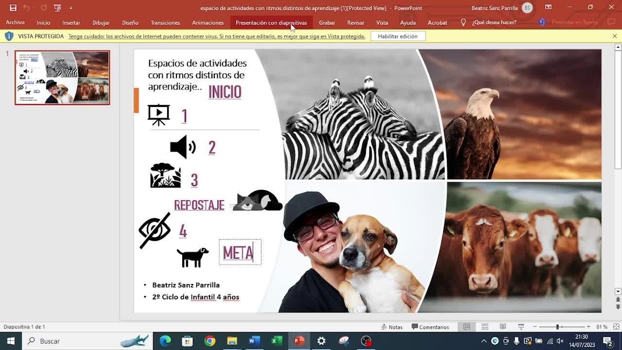Switch to Slide Sorter view

(x=484, y=327)
